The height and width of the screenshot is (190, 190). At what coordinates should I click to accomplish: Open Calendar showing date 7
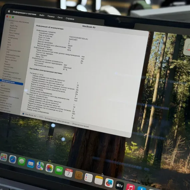tap(69, 173)
